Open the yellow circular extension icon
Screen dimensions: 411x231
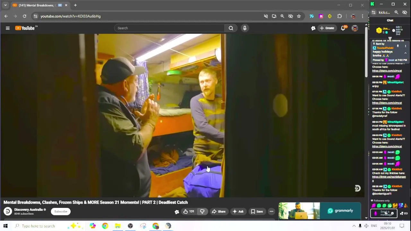point(330,16)
